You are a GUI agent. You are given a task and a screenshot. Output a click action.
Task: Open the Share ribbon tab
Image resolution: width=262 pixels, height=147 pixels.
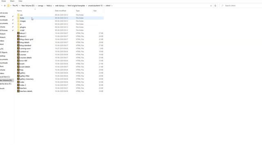coord(12,1)
